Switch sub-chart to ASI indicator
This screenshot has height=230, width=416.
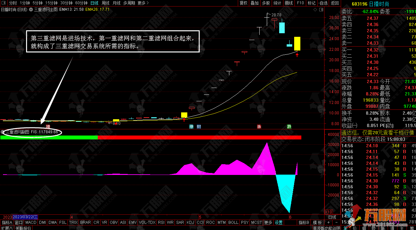123,223
